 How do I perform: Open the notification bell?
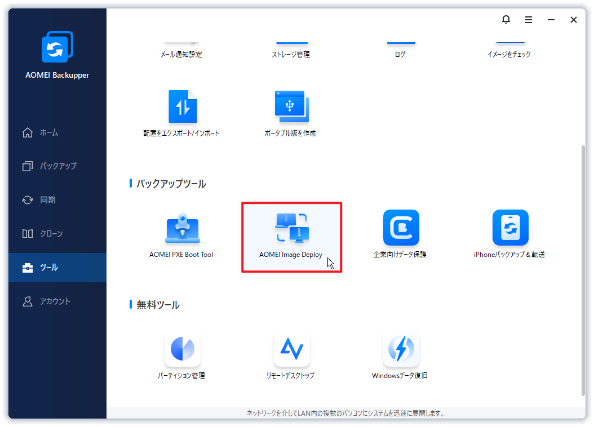click(x=506, y=19)
